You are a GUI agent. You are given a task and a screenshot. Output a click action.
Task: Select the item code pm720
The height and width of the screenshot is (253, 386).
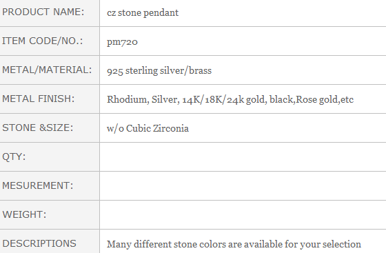click(x=122, y=41)
